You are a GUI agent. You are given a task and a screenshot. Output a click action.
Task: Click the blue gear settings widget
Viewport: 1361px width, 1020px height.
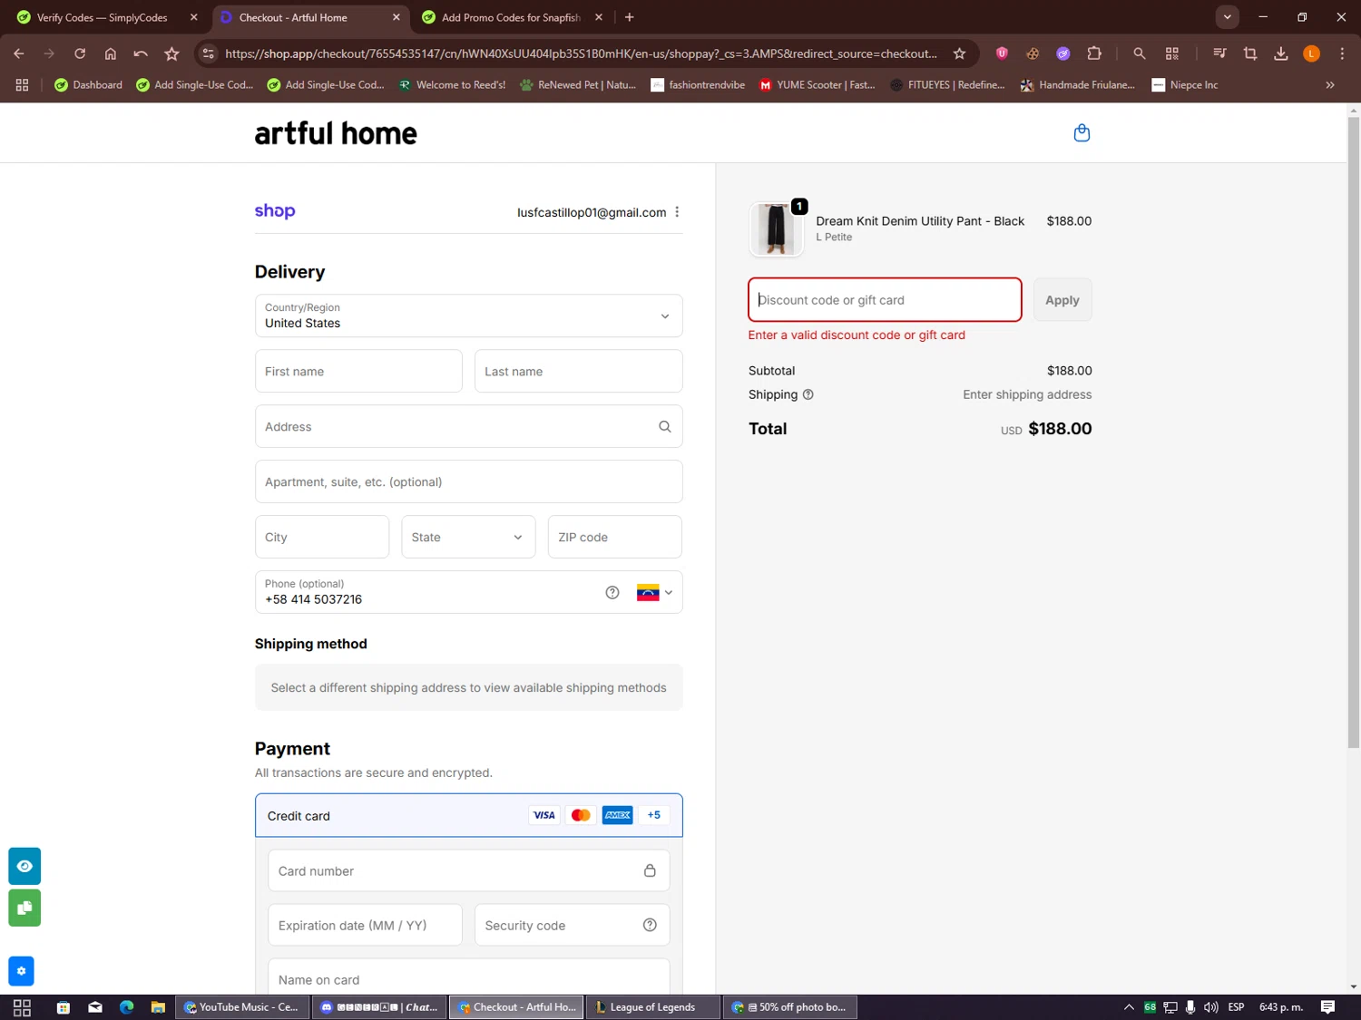(21, 971)
